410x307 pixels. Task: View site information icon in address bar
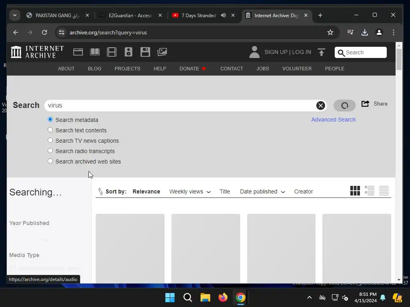point(62,32)
